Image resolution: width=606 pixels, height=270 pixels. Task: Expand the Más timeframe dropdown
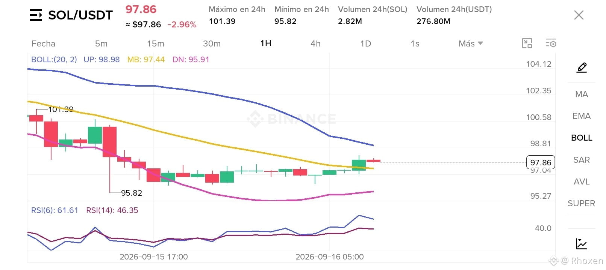pyautogui.click(x=471, y=43)
